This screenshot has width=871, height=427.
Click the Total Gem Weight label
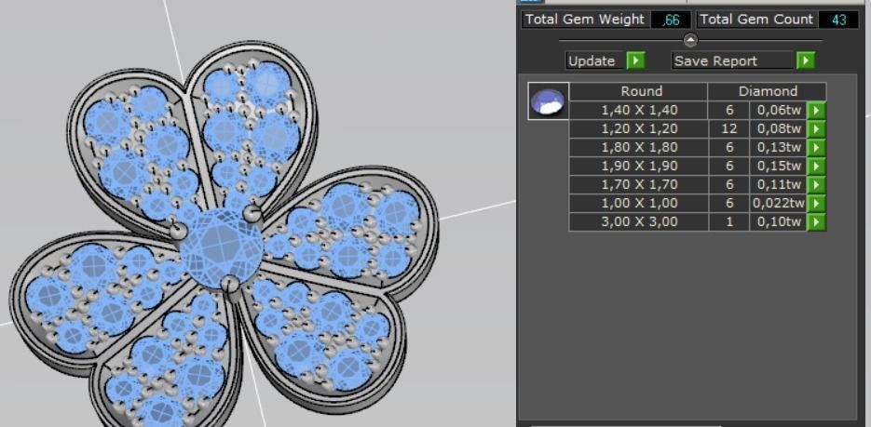point(585,20)
